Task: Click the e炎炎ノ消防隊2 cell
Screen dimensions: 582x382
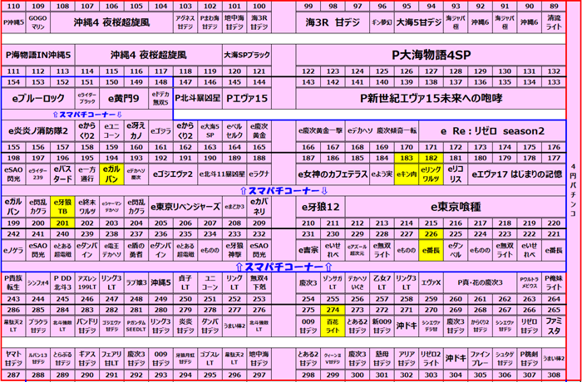Action: (x=38, y=131)
